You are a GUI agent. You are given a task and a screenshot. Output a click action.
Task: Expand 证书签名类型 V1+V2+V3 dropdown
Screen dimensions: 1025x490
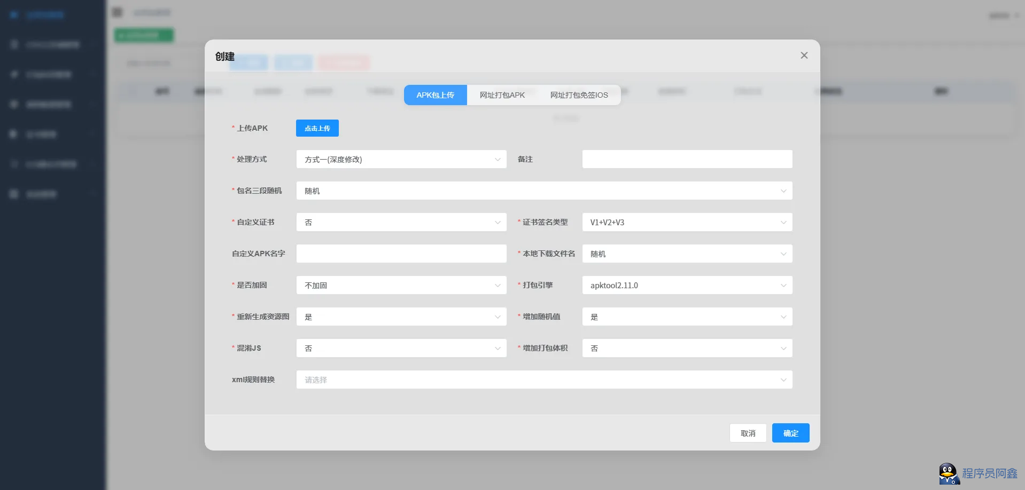pyautogui.click(x=687, y=222)
